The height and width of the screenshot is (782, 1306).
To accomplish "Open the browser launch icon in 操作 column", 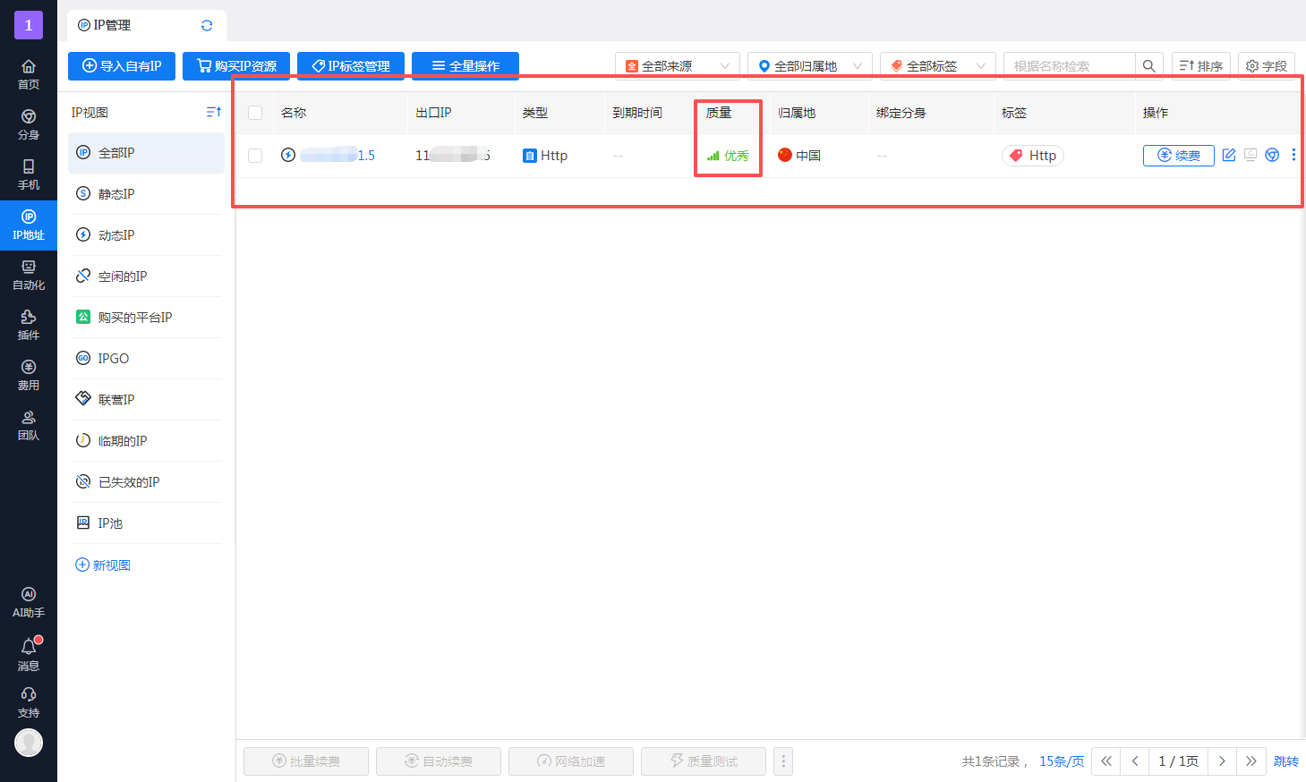I will [x=1271, y=155].
